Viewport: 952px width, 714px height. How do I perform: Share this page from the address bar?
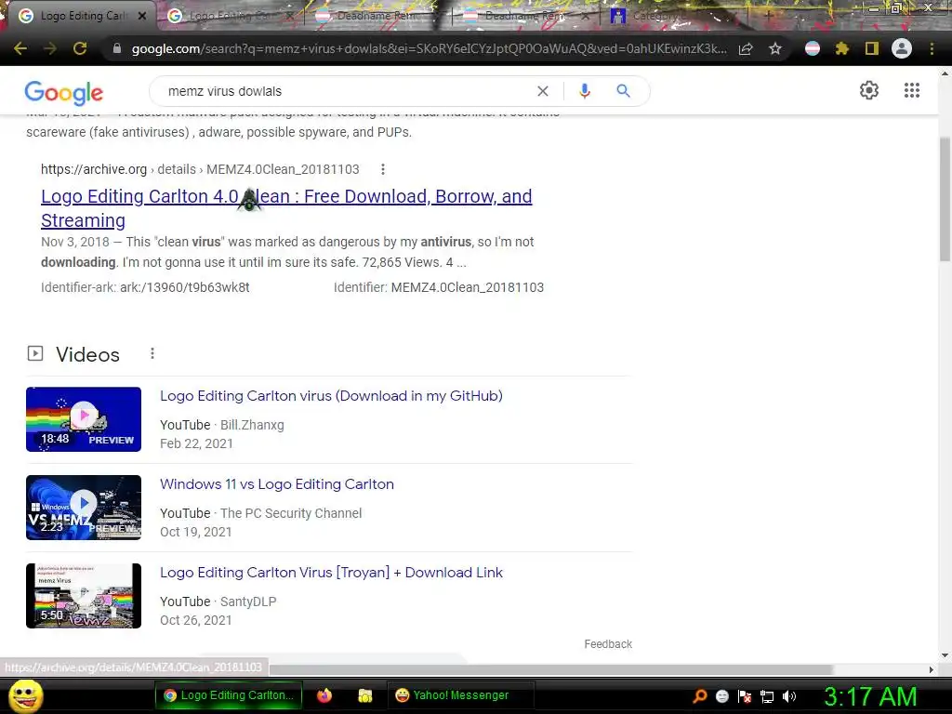pos(746,48)
